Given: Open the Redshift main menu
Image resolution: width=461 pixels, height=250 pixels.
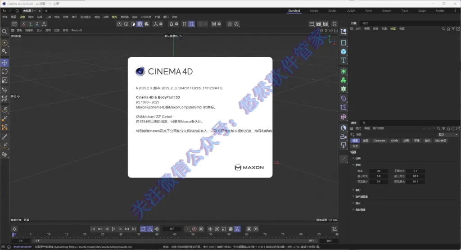Looking at the screenshot, I should (146, 17).
